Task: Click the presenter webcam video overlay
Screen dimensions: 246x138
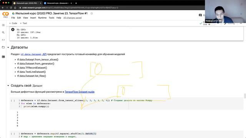Action: point(225,11)
